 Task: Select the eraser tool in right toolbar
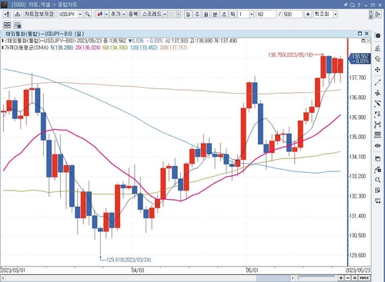[x=377, y=59]
